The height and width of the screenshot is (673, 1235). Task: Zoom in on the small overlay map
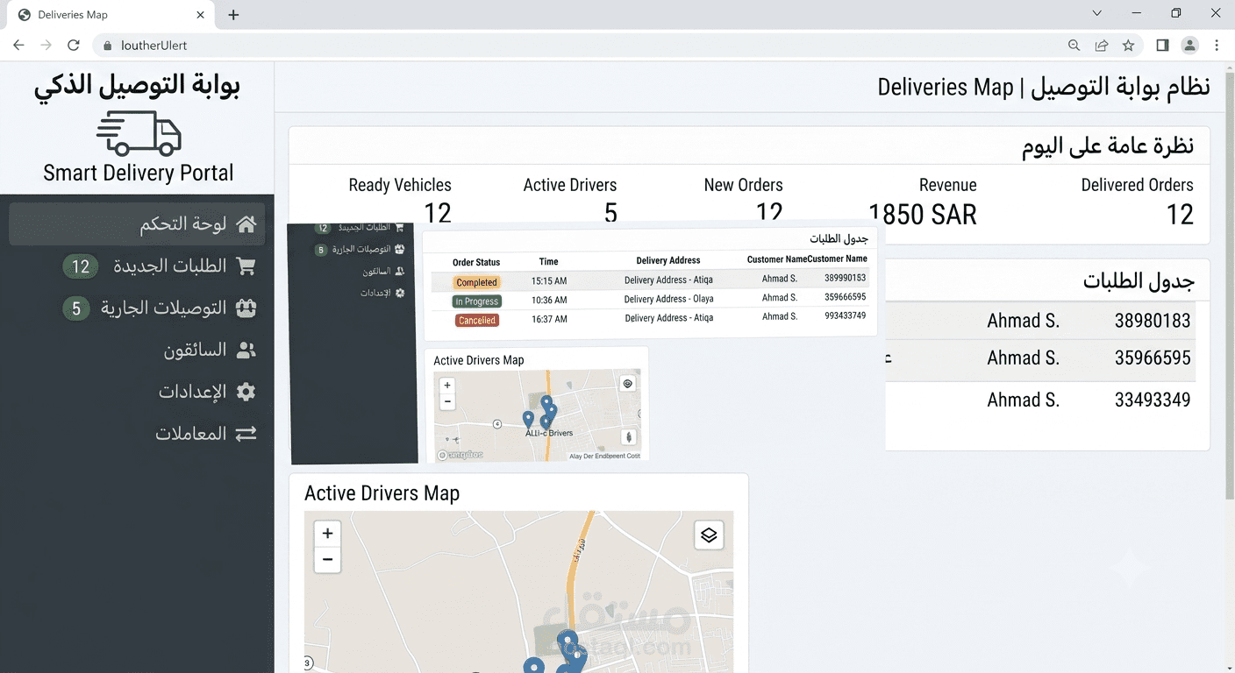point(447,386)
